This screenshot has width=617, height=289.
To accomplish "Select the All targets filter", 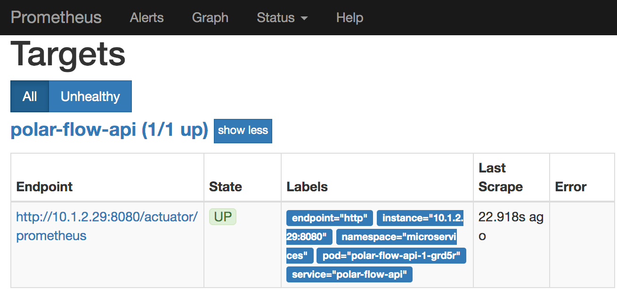I will (30, 96).
